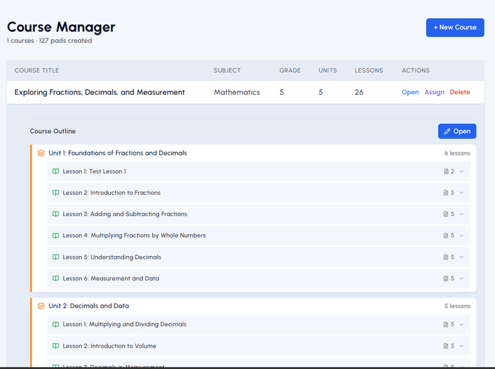Click pads document icon on Multiplying Fractions by Whole Numbers
The height and width of the screenshot is (369, 495).
446,235
